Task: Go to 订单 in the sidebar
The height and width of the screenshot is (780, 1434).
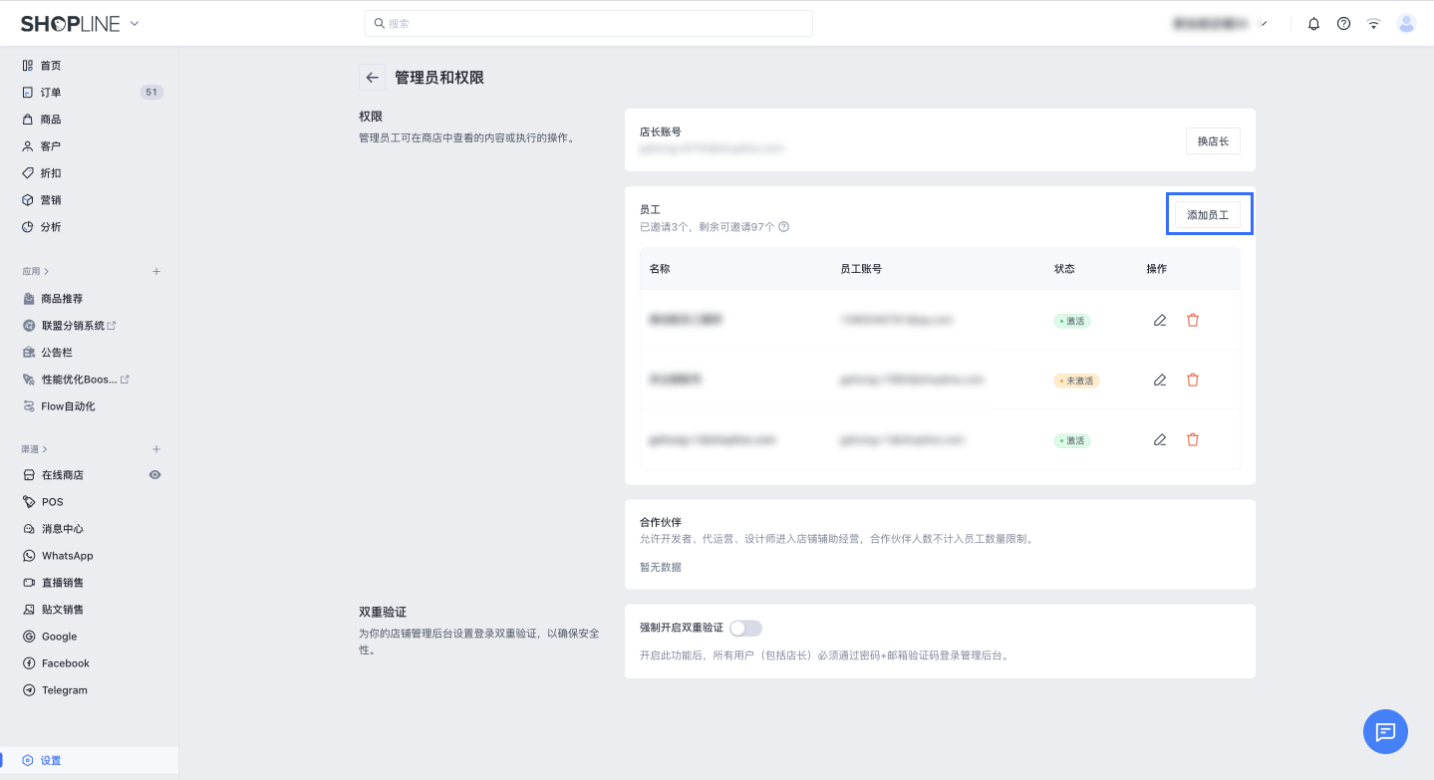Action: (x=51, y=93)
